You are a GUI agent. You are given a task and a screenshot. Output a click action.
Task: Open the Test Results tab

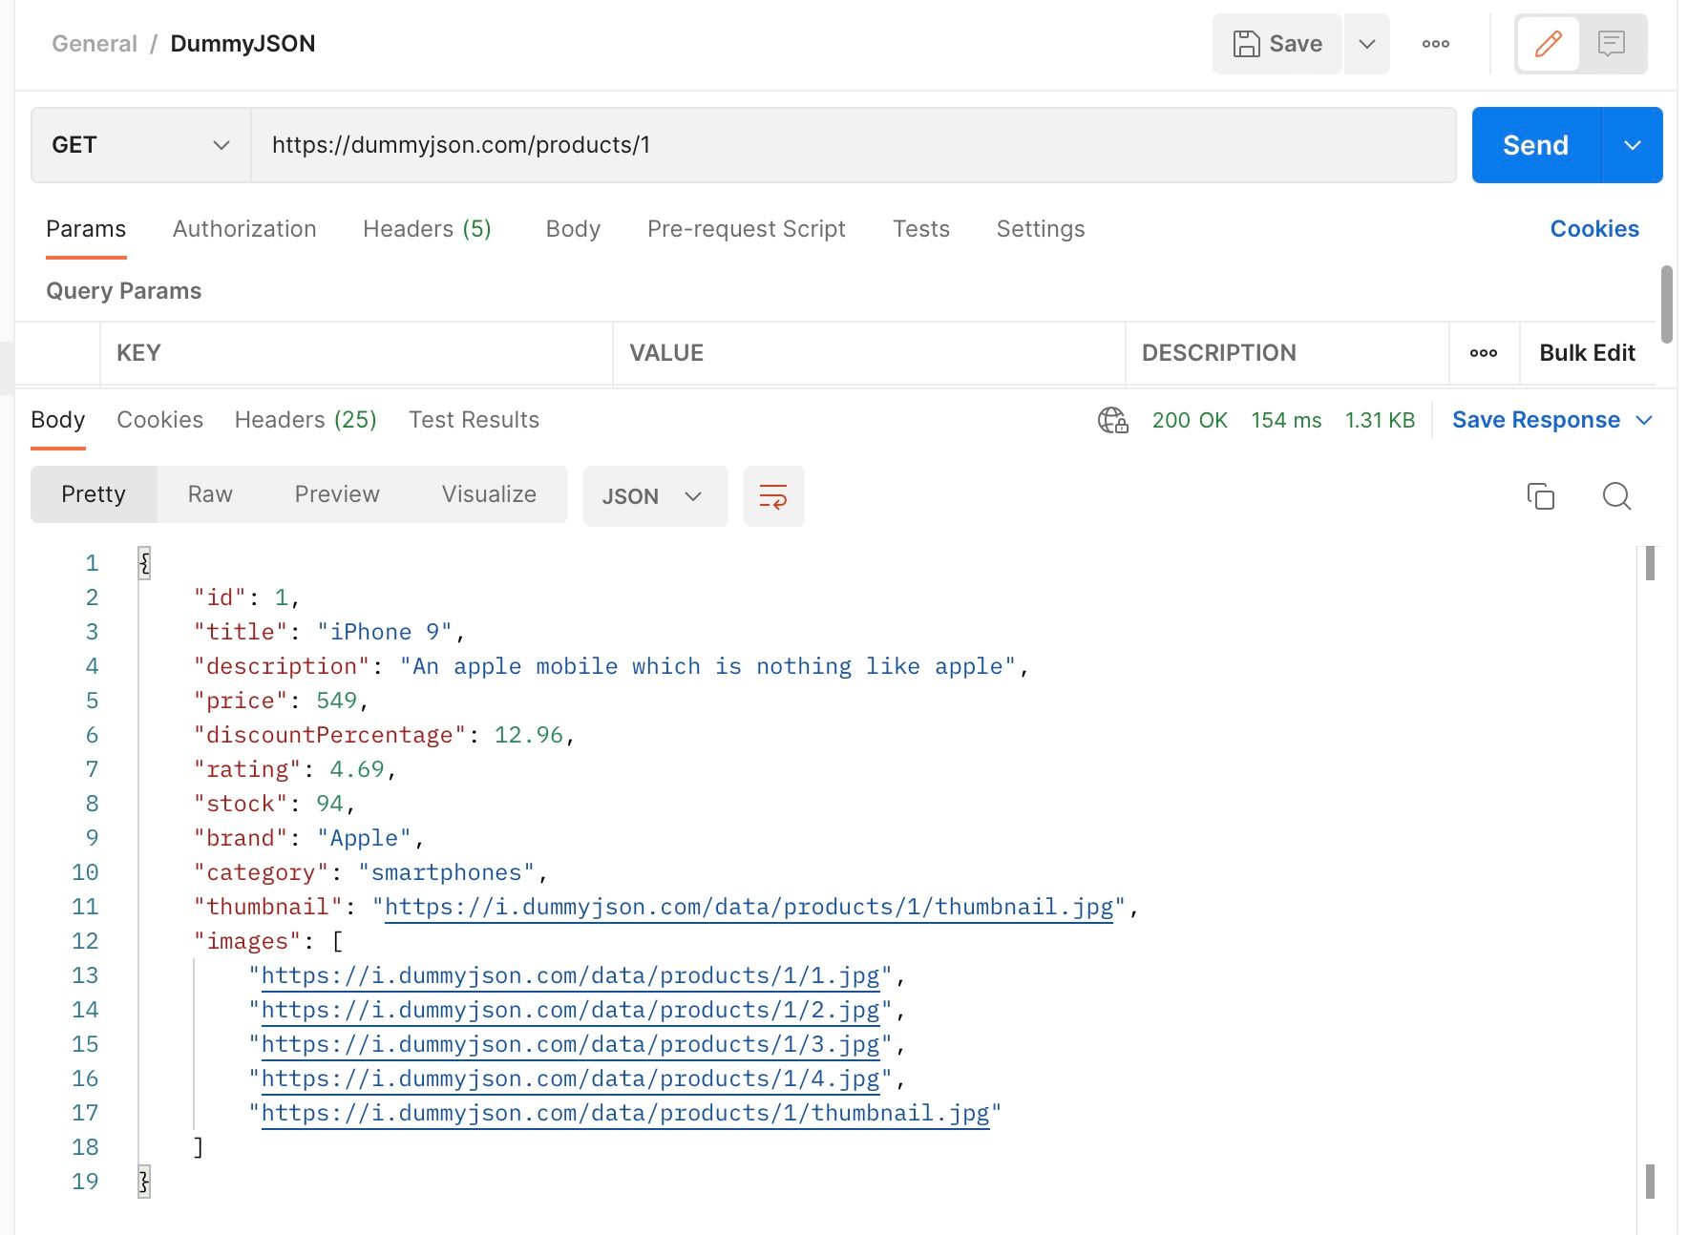point(474,420)
